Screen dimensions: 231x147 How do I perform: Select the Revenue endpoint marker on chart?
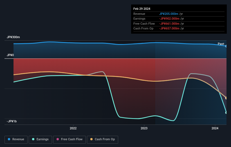tap(226, 46)
